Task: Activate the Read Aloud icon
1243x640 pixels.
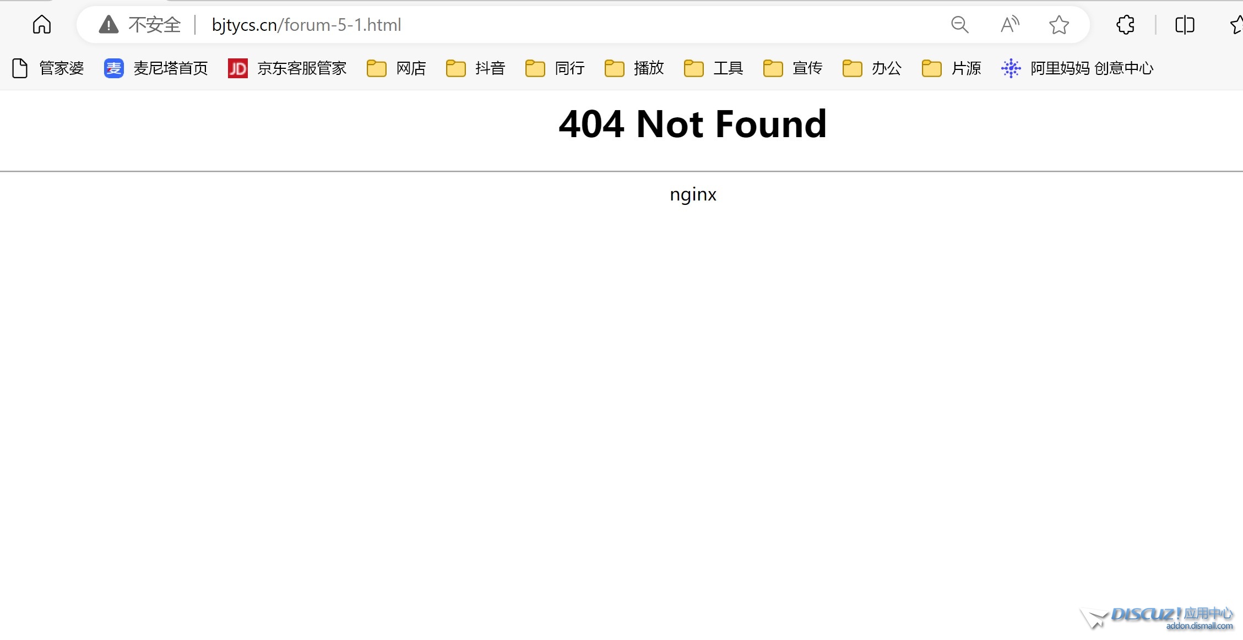Action: [x=1009, y=25]
